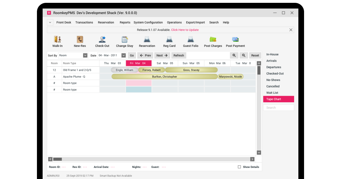Click the RoomkeyPMS logo icon

coord(49,13)
